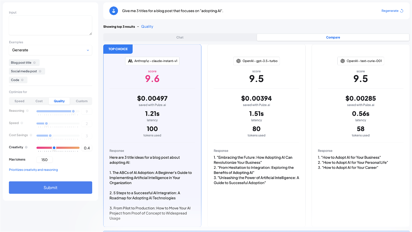Click the Regenerate link

coord(390,11)
